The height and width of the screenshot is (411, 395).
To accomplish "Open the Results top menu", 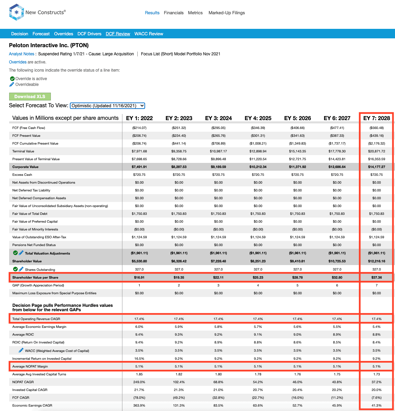I will (x=152, y=13).
